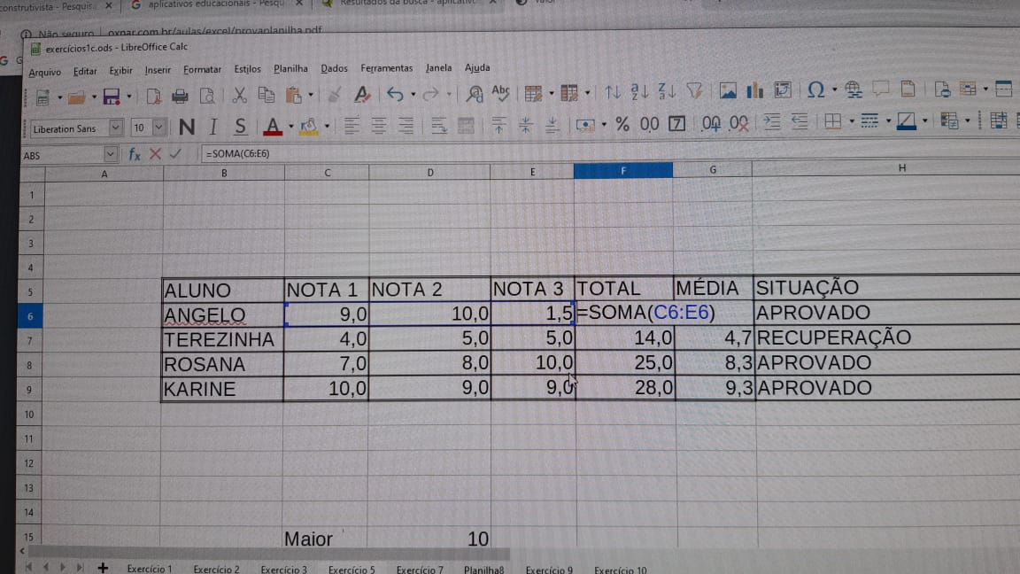Expand the Liberation Sans font dropdown

tap(115, 128)
